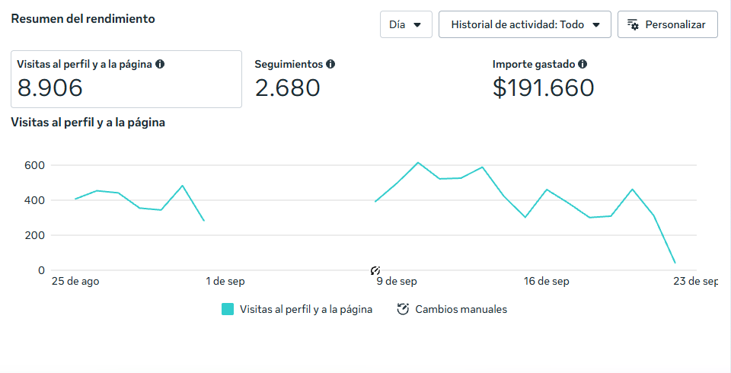The image size is (731, 373).
Task: Click manual change marker on chart axis
Action: click(375, 270)
